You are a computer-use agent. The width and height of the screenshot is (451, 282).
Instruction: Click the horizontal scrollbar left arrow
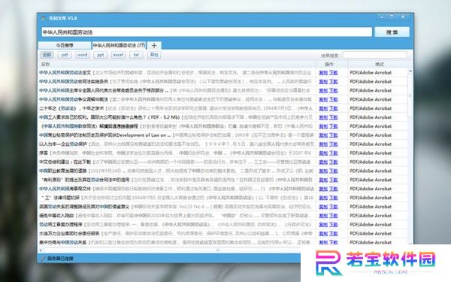click(x=41, y=250)
